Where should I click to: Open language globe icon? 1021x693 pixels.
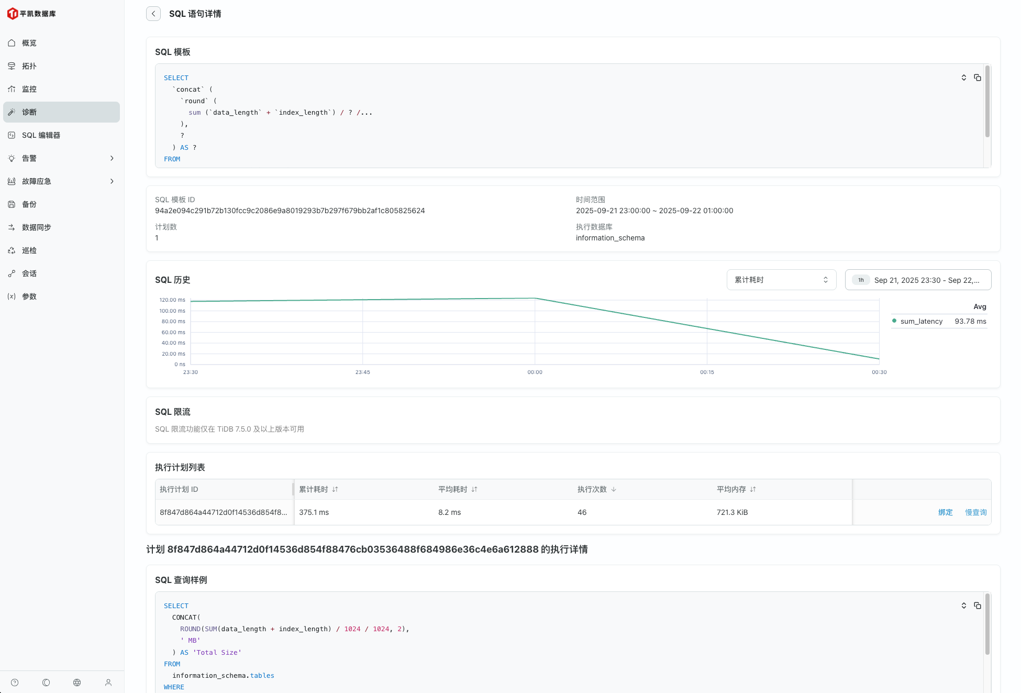pos(77,683)
